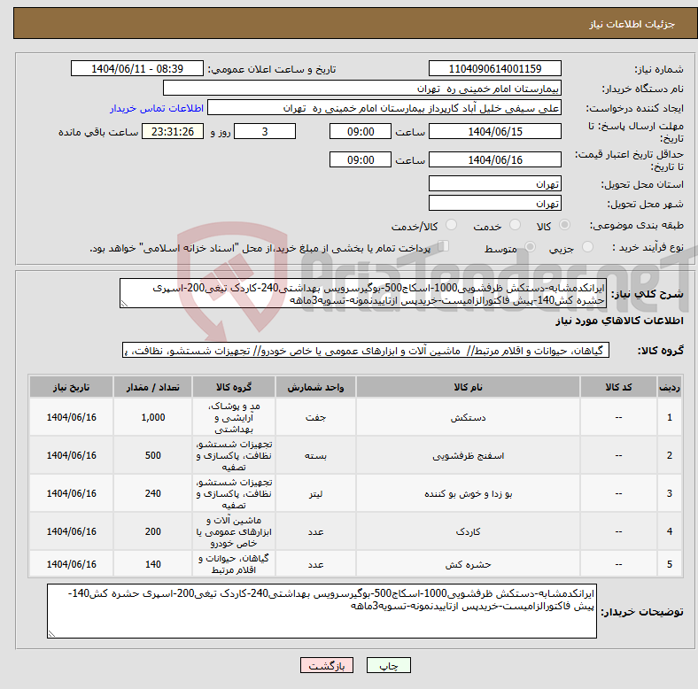Click the remaining time field 23:31:26
Screen dimensions: 698x689
click(173, 131)
